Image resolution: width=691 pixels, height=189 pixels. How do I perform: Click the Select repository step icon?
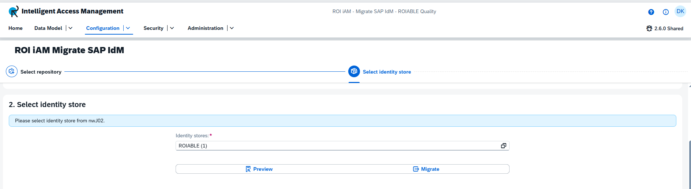pos(12,71)
